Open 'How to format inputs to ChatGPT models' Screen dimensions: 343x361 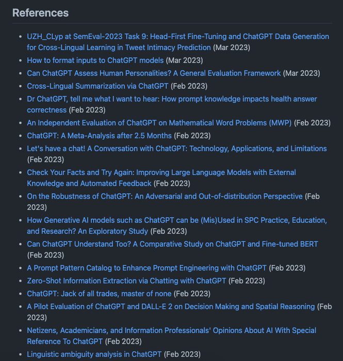pos(95,60)
